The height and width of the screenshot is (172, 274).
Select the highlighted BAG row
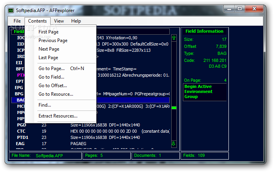(91, 100)
